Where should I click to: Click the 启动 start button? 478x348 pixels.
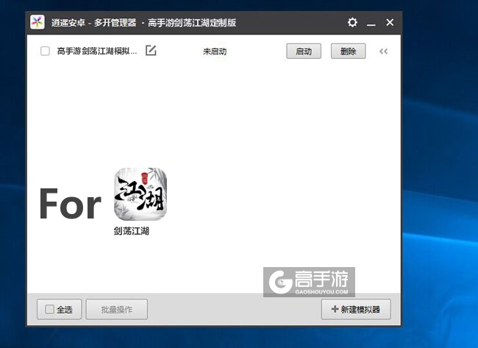304,52
